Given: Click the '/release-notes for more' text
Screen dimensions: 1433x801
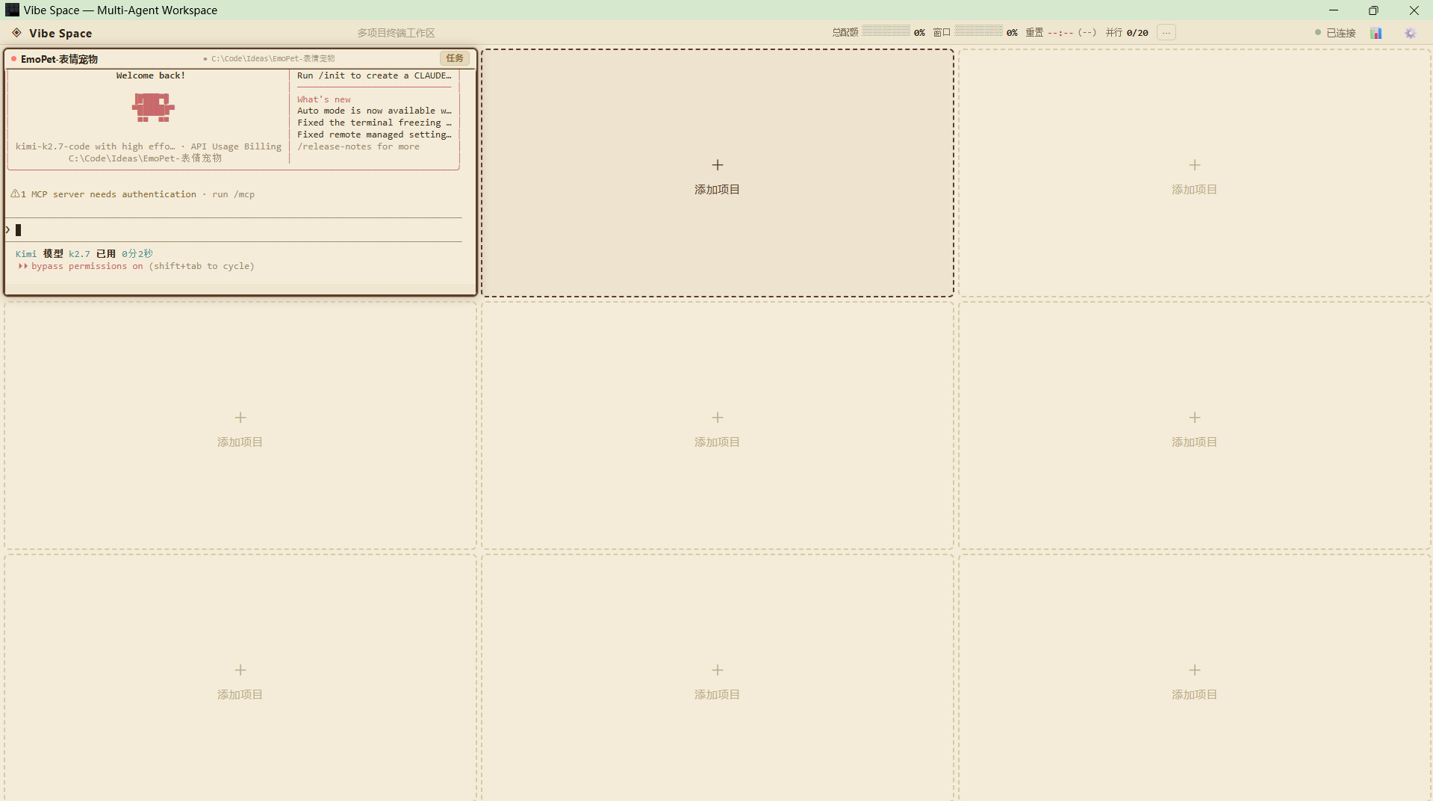Looking at the screenshot, I should click(358, 146).
